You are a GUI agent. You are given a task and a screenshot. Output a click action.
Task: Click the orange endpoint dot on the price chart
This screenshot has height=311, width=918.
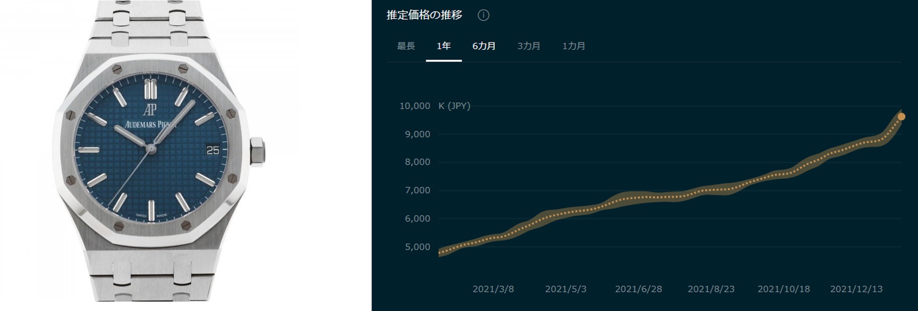tap(901, 117)
